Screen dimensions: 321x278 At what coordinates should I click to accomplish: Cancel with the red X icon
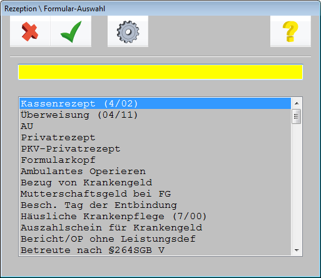click(30, 31)
